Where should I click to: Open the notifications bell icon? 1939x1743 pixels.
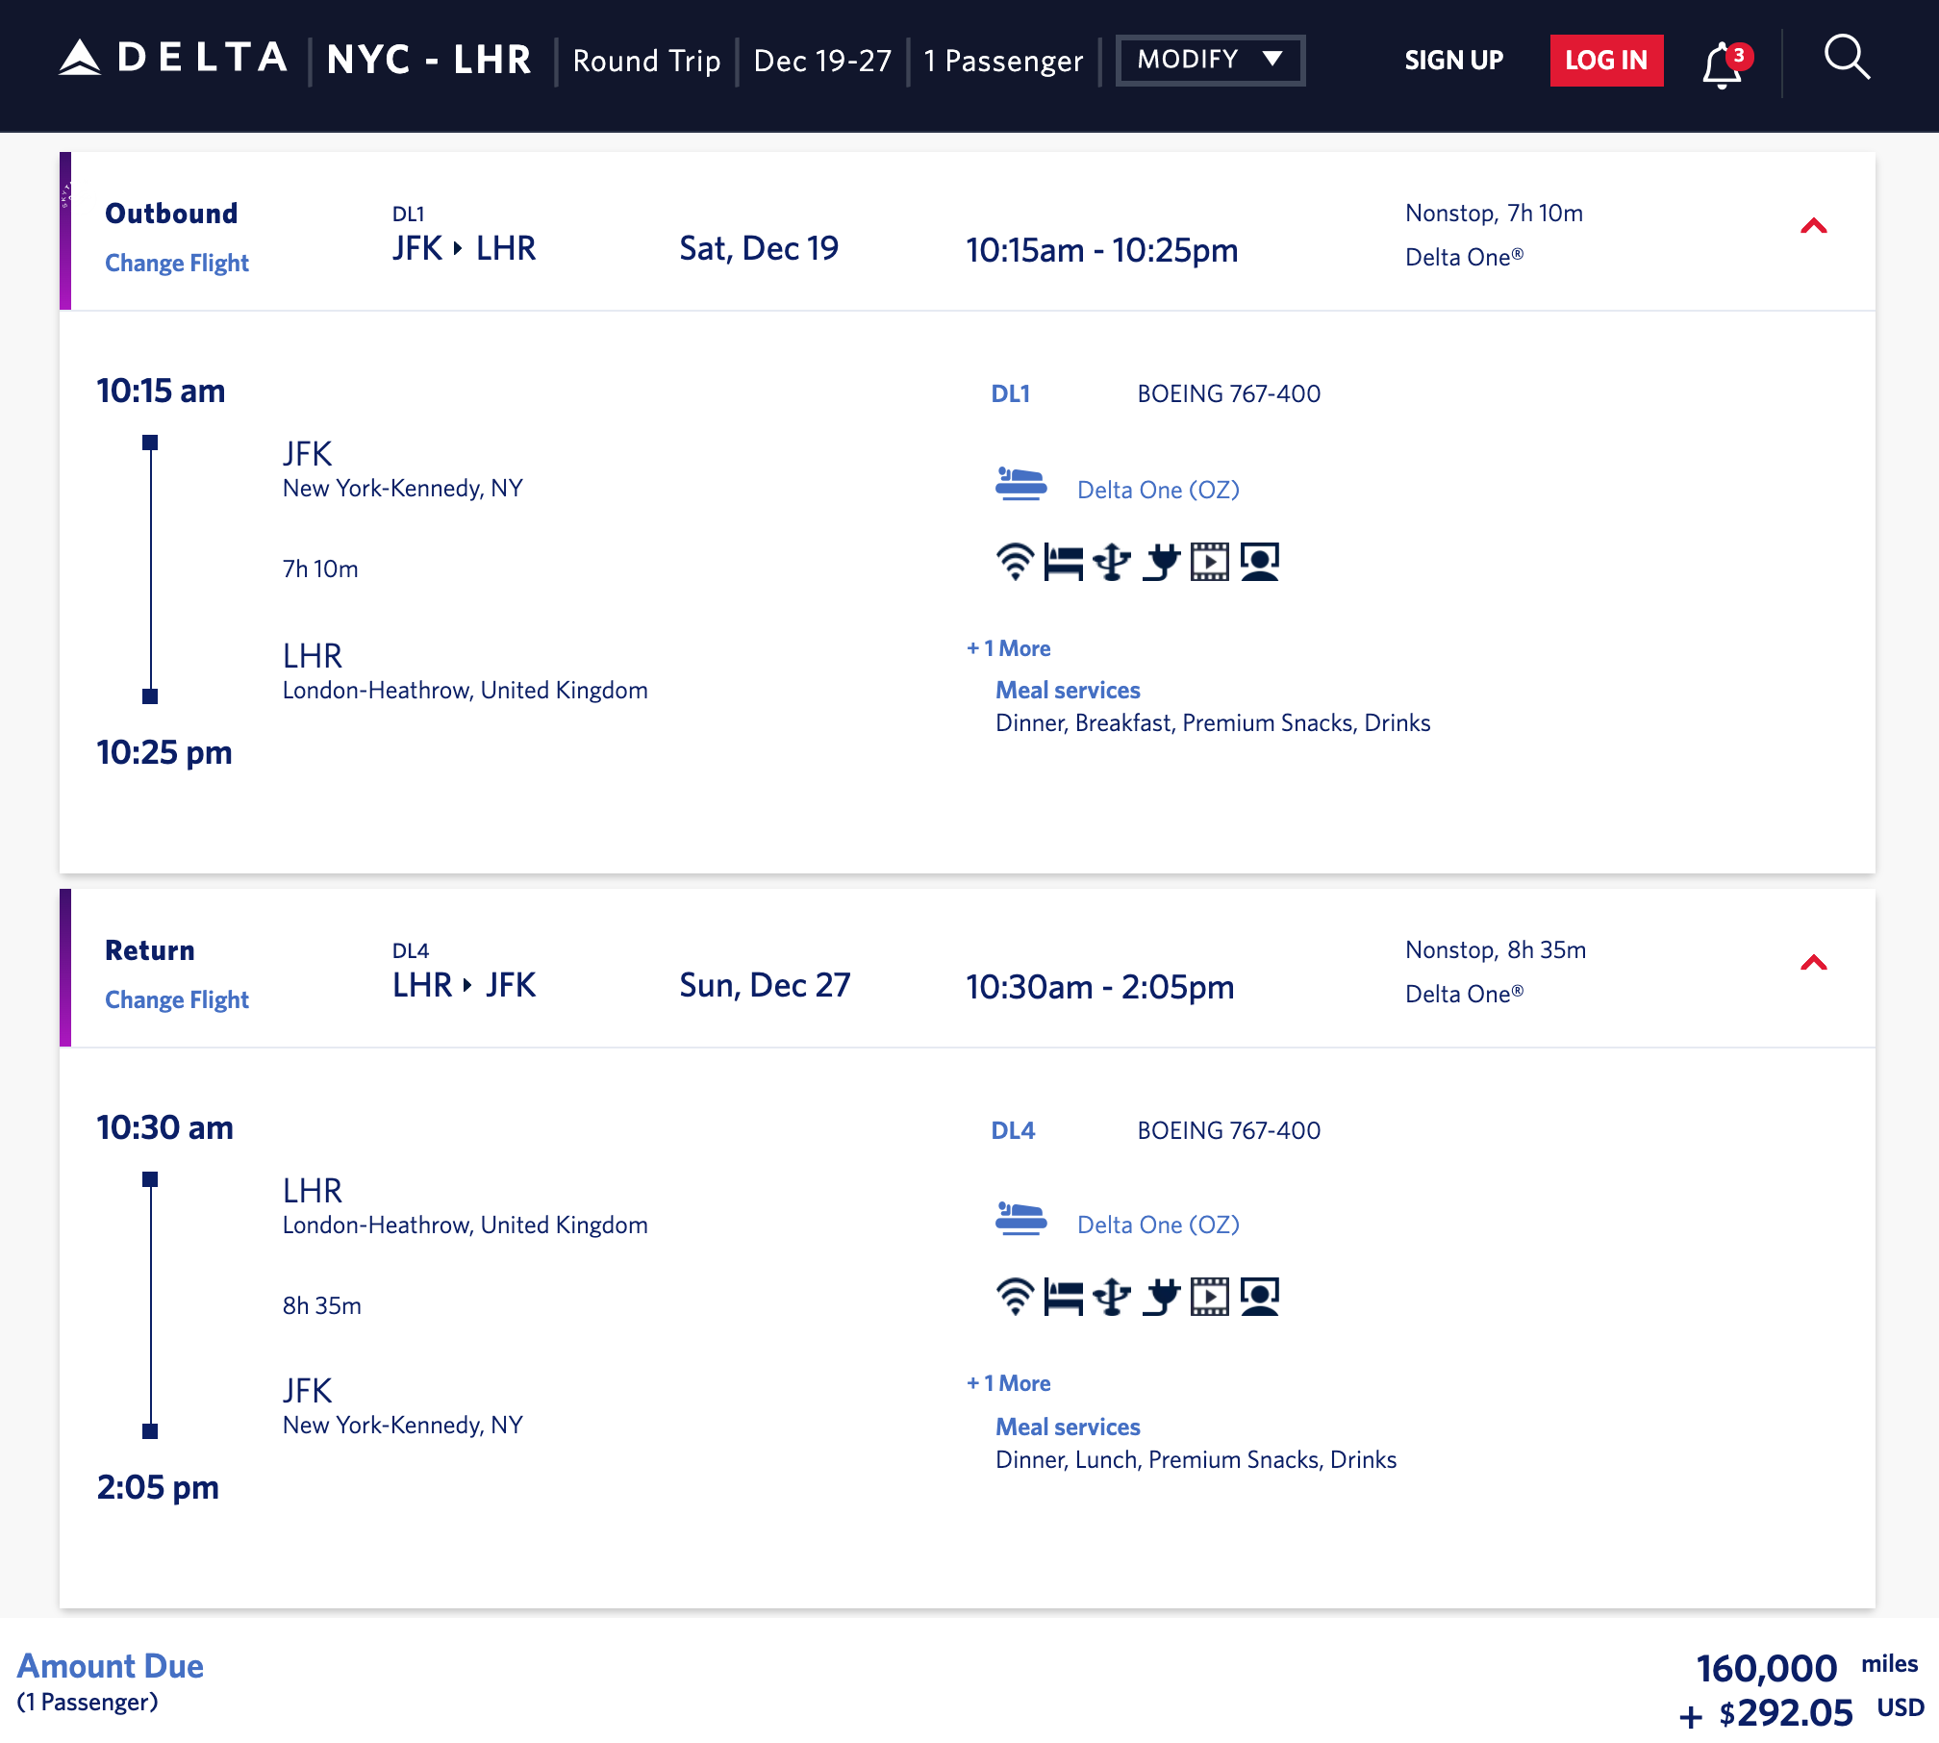(1723, 64)
